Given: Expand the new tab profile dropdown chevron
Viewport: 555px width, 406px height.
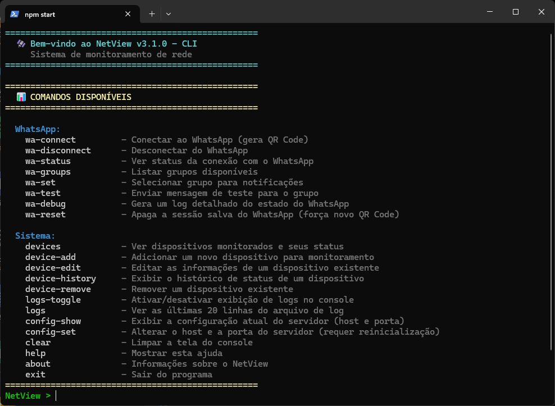Looking at the screenshot, I should (169, 14).
